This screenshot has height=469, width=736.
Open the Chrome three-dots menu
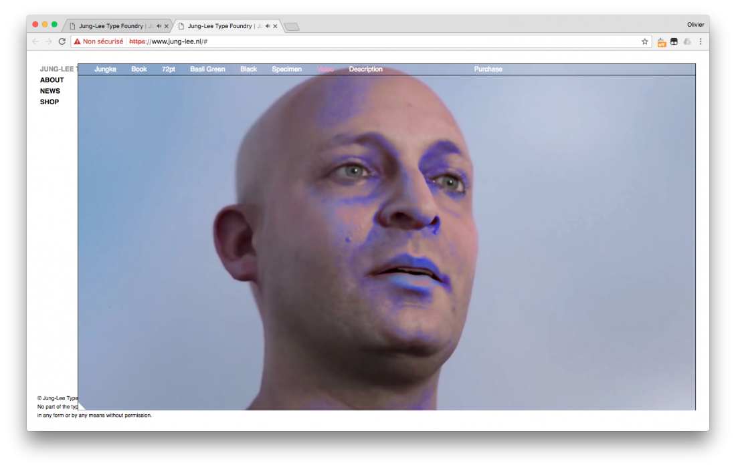coord(701,41)
